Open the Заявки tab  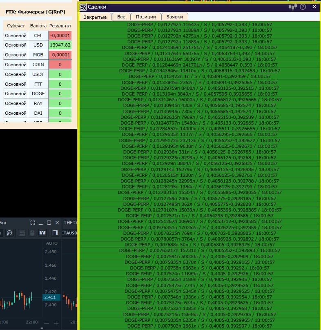pyautogui.click(x=174, y=17)
